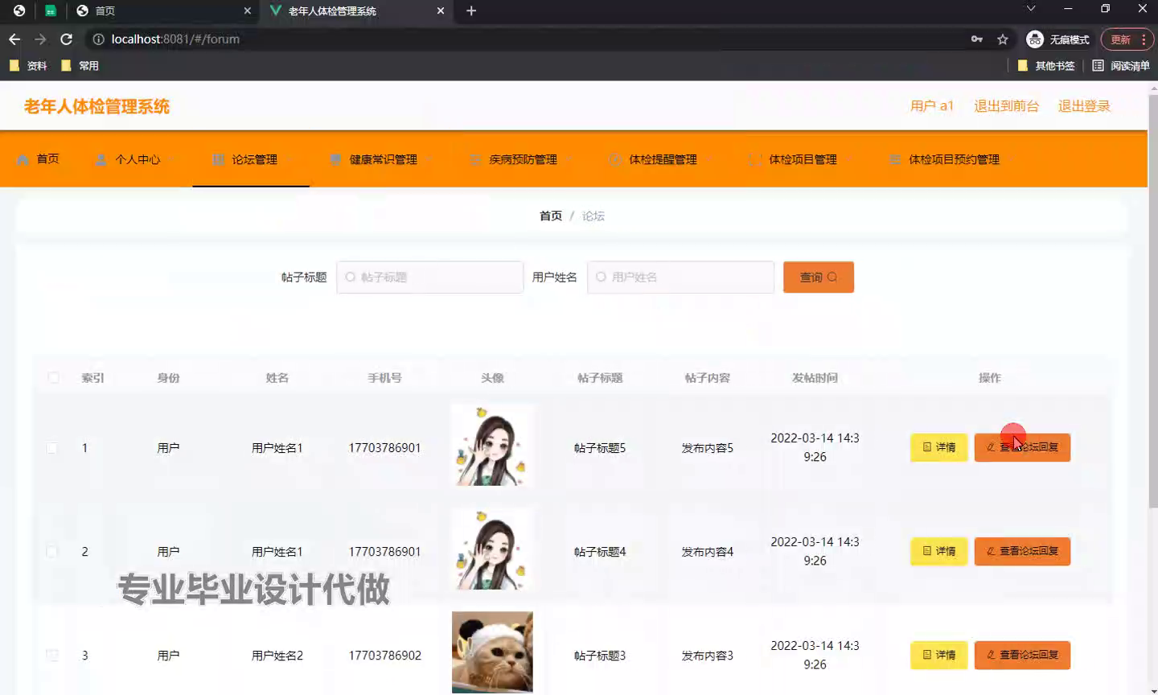
Task: Expand the 个人中心 dropdown arrow
Action: click(x=171, y=160)
